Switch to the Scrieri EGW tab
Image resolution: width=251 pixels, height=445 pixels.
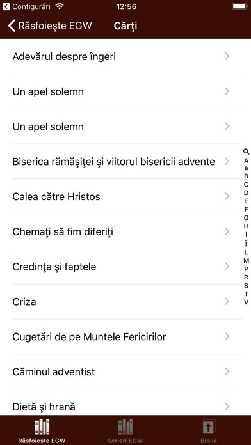125,430
